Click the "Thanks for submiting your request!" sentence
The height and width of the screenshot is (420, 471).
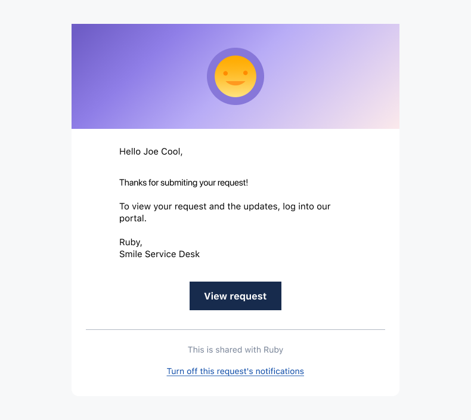click(x=184, y=183)
